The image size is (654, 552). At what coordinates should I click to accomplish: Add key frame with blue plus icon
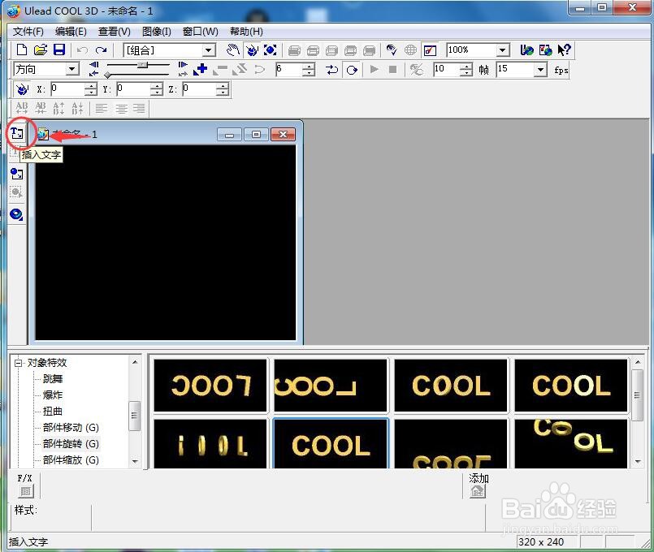[x=201, y=69]
